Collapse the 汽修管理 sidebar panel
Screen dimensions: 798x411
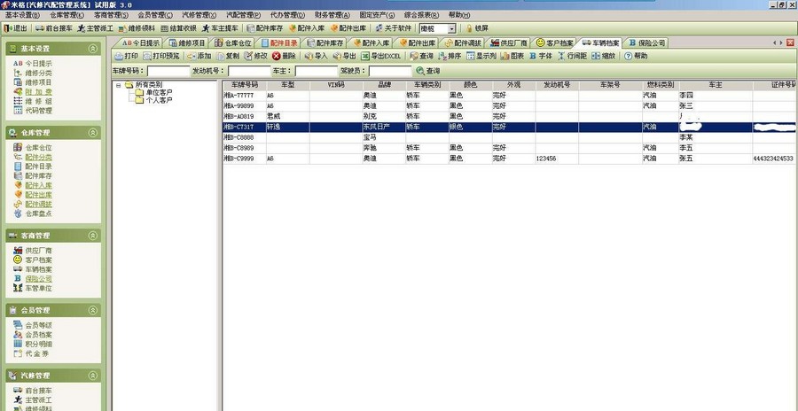92,376
